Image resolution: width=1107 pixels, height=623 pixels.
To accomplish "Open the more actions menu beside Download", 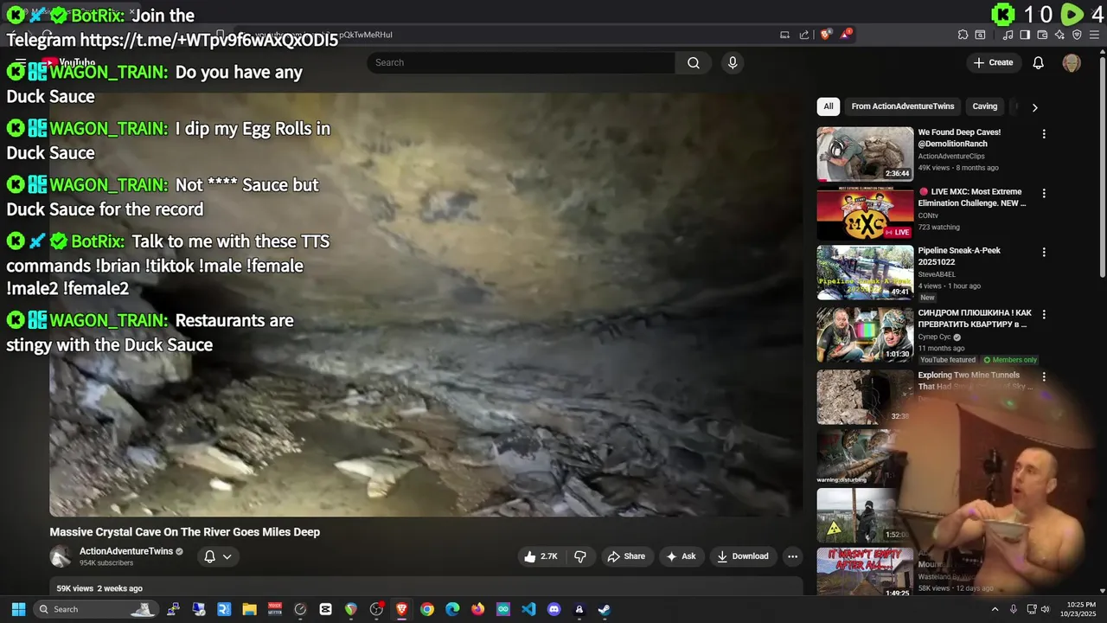I will pos(792,556).
